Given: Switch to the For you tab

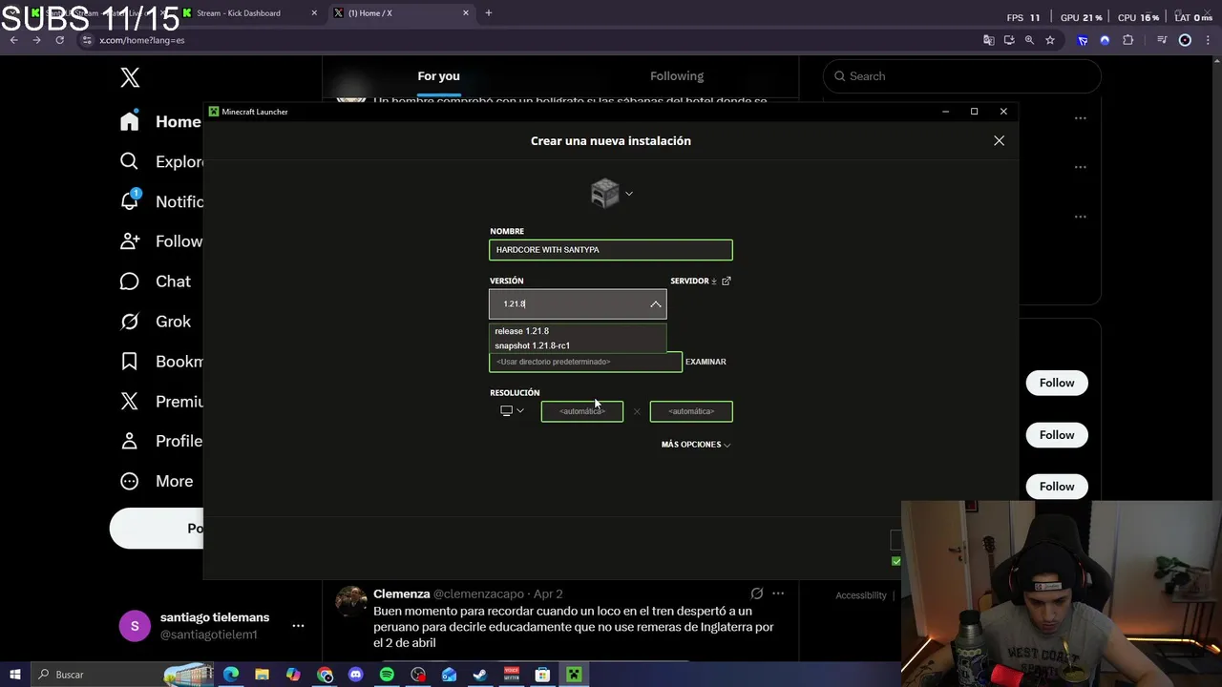Looking at the screenshot, I should coord(438,76).
